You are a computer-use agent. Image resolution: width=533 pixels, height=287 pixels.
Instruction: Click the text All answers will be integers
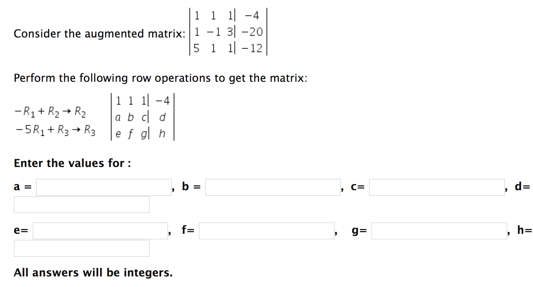coord(93,272)
